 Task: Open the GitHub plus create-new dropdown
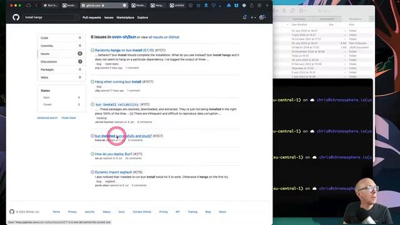tap(253, 17)
